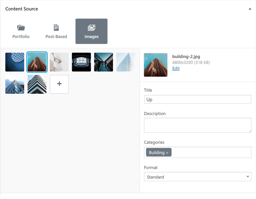Click the Images stack icon

[91, 28]
